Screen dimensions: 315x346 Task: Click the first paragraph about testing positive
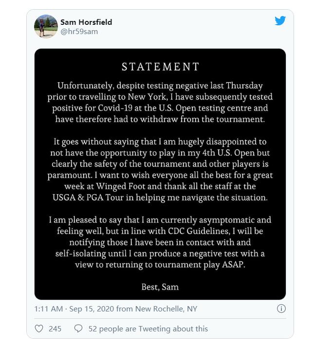(x=160, y=102)
